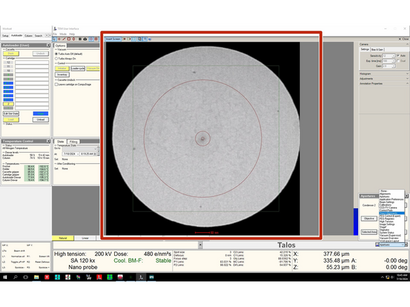Screen dimensions: 410x307
Task: Enable Leave cartridge on CompuStage
Action: [x=56, y=84]
